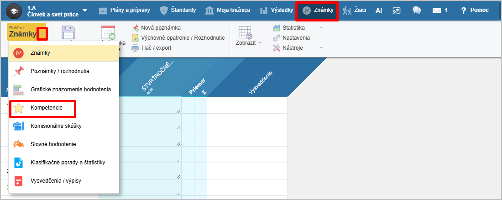
Task: Expand the class selector dropdown arrow
Action: click(x=85, y=11)
